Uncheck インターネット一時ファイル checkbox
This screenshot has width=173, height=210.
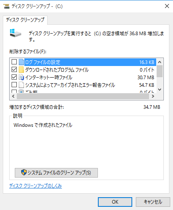coord(14,77)
